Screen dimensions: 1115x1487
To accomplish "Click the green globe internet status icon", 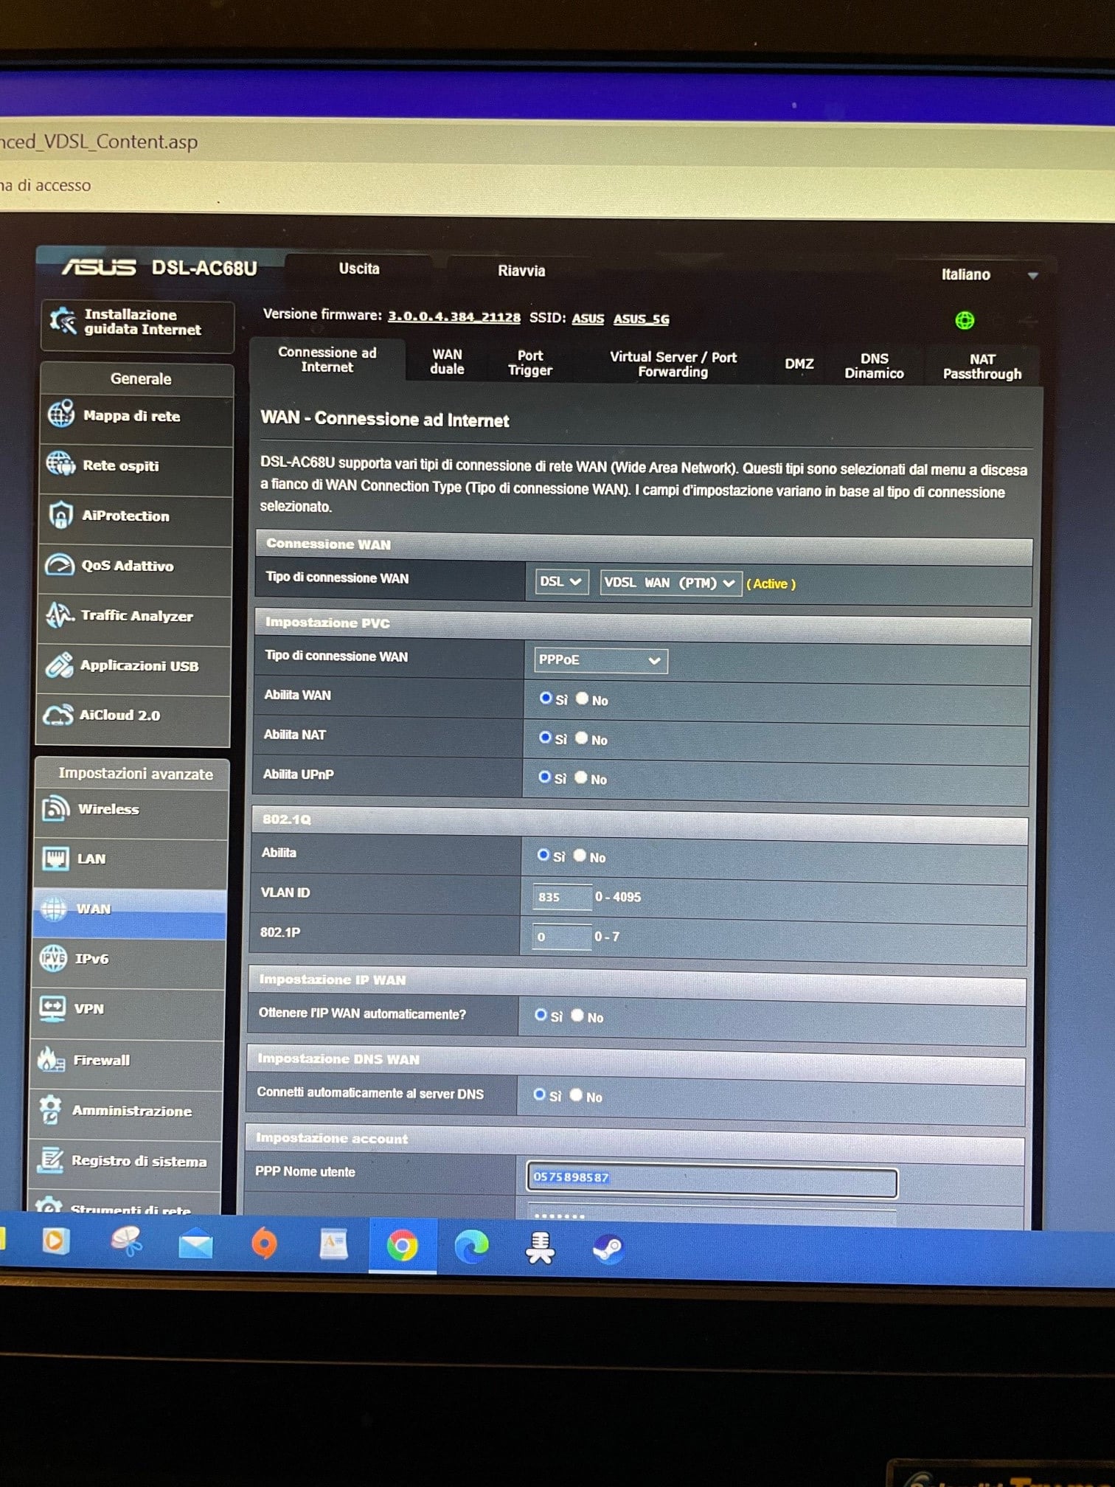I will click(964, 320).
